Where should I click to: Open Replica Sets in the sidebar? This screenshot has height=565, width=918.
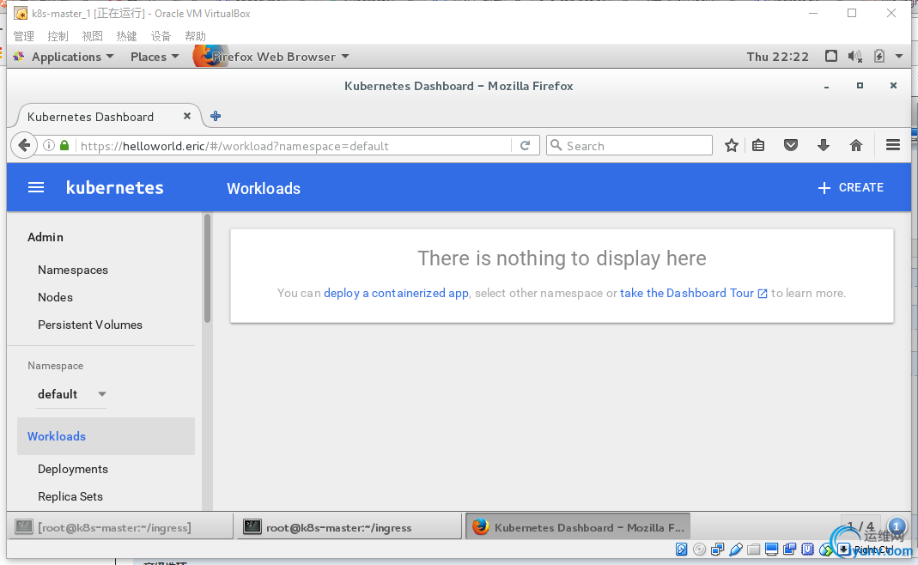click(70, 496)
